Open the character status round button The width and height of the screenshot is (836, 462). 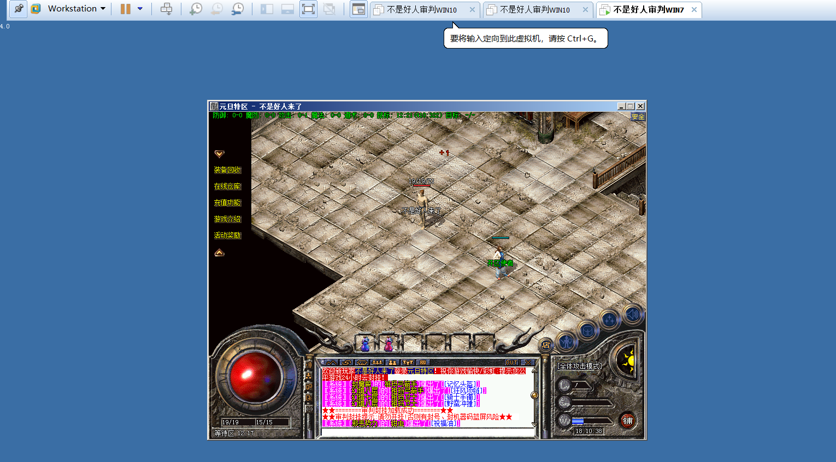click(567, 342)
